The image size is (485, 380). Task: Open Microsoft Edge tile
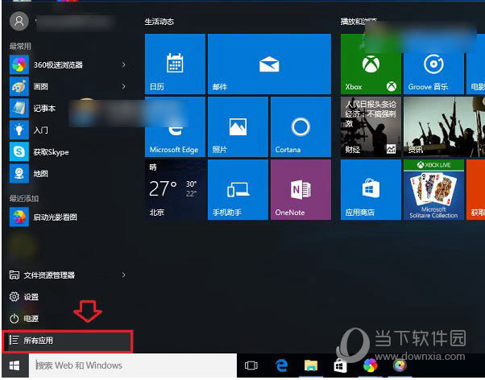tap(175, 126)
